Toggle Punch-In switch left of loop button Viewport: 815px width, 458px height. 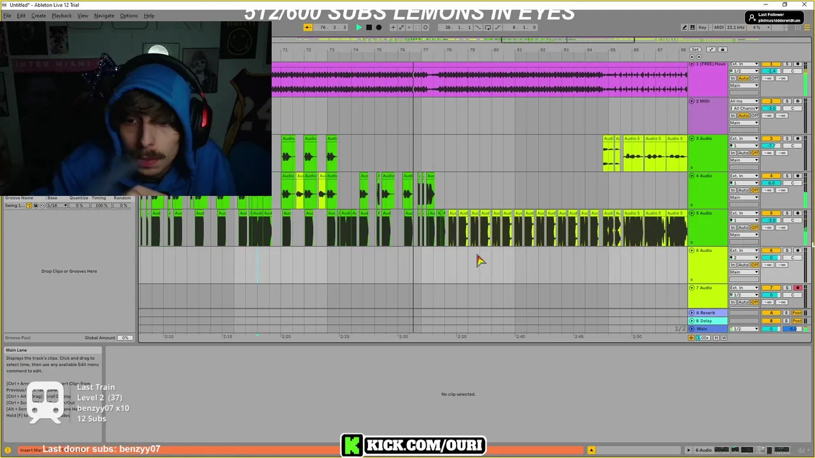click(x=478, y=27)
